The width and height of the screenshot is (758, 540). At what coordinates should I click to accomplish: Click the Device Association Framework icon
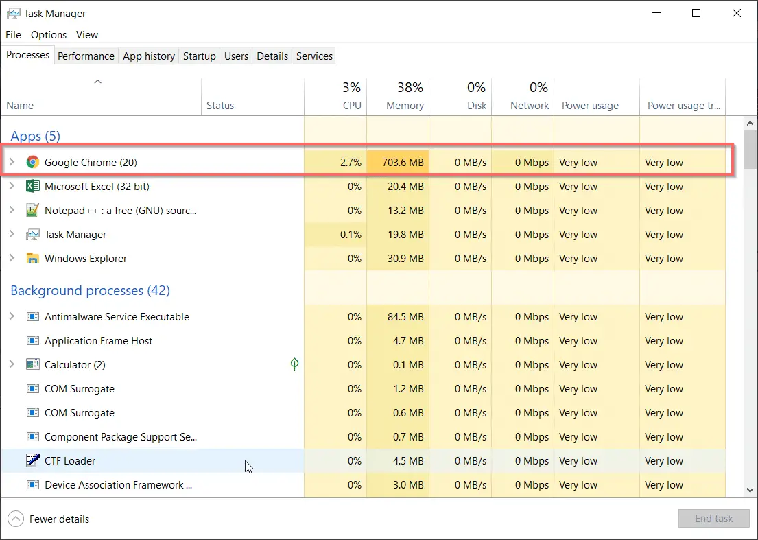[32, 485]
